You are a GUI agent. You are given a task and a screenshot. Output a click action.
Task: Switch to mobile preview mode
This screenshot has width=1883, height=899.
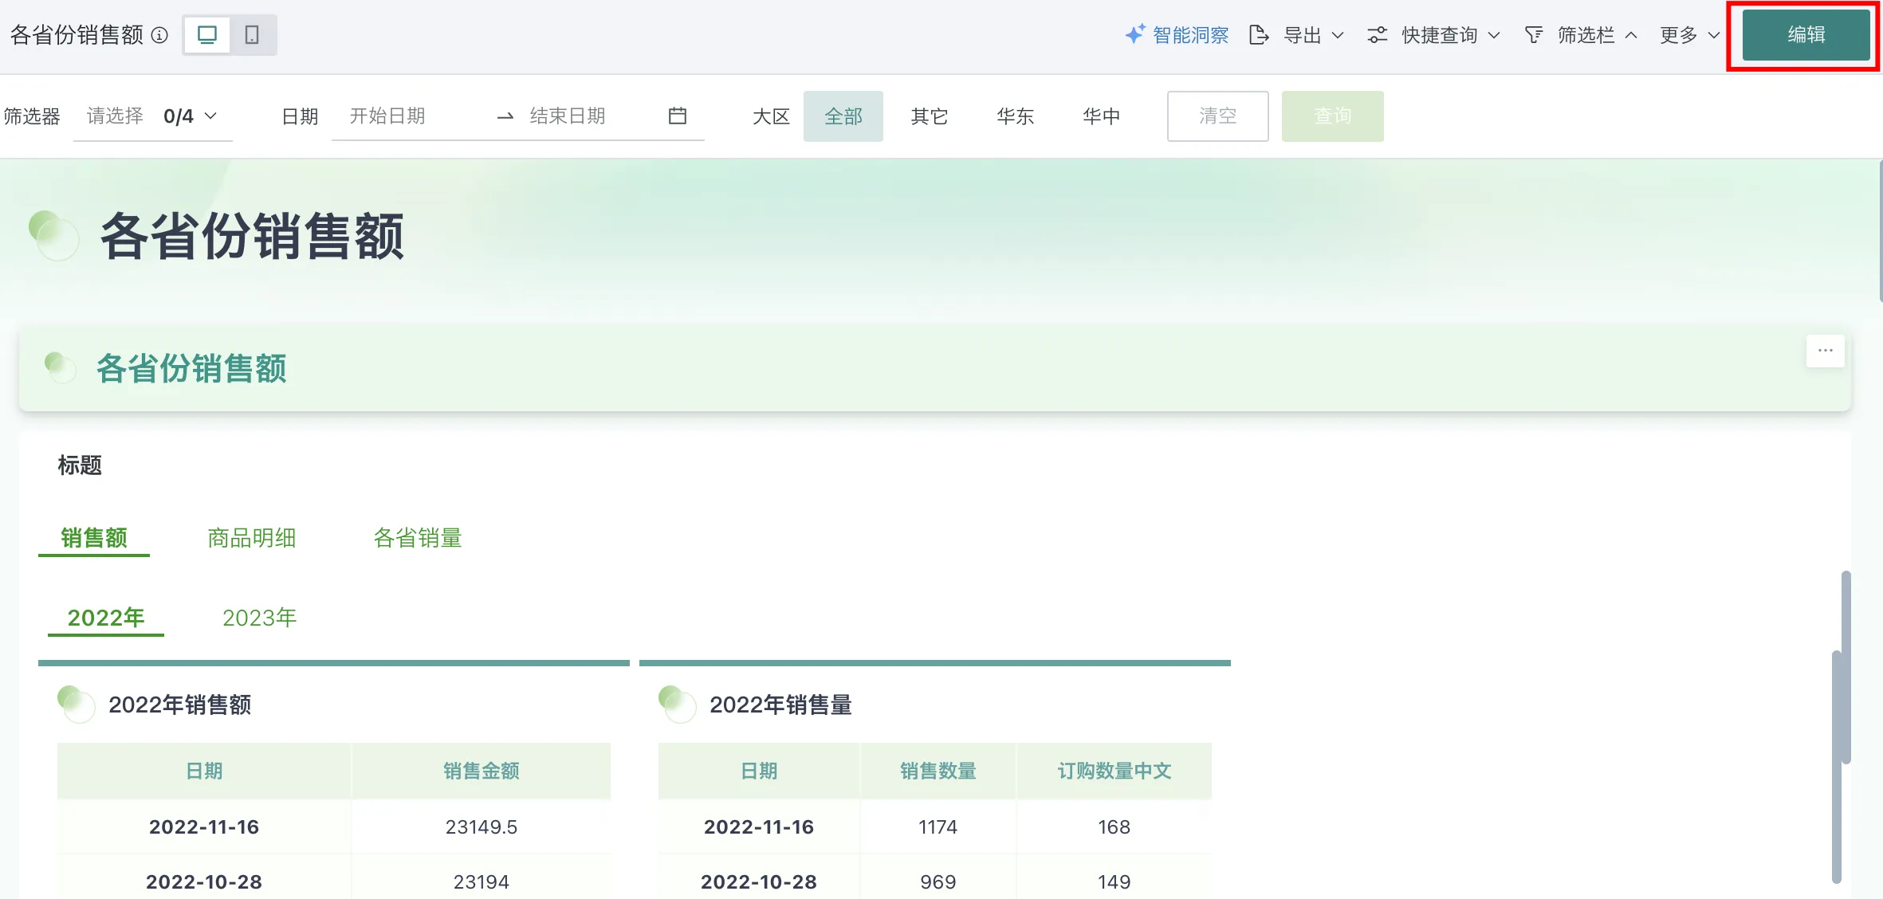252,35
